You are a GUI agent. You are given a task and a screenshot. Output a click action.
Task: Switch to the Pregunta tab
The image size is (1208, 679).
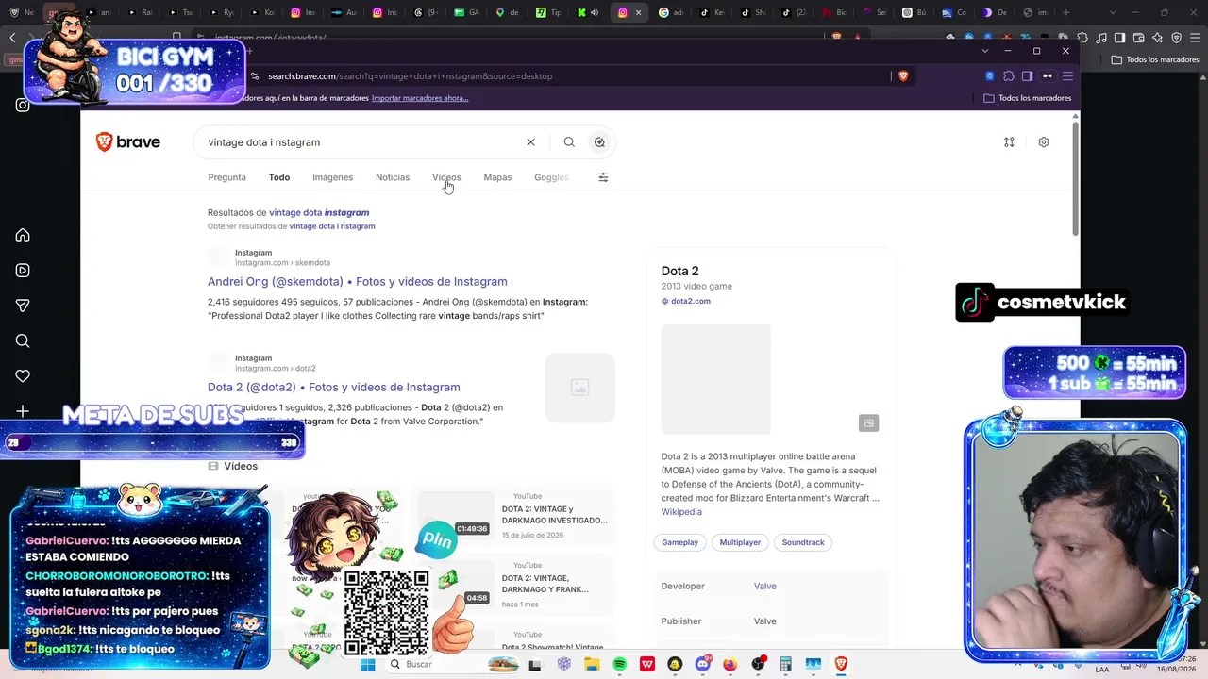click(x=226, y=177)
